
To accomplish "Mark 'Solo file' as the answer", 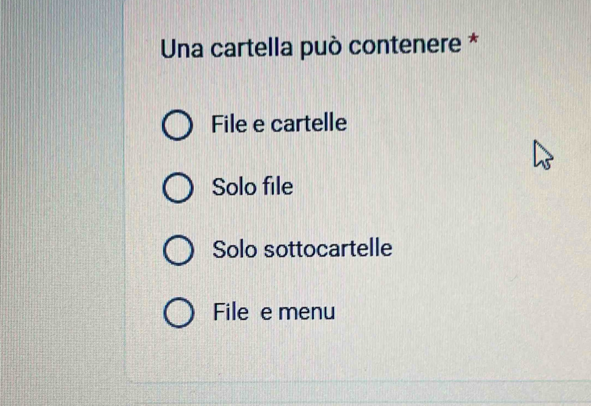I will click(178, 188).
